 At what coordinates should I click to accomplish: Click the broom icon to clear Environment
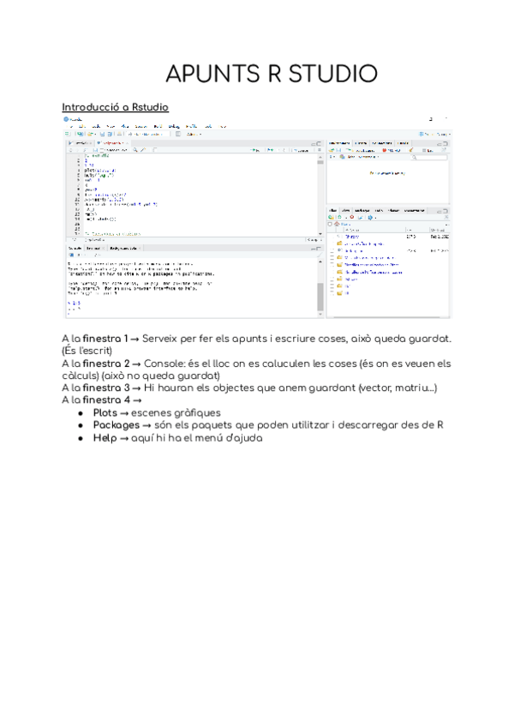412,149
